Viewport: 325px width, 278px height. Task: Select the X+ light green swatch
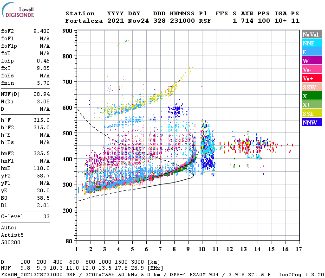point(312,104)
